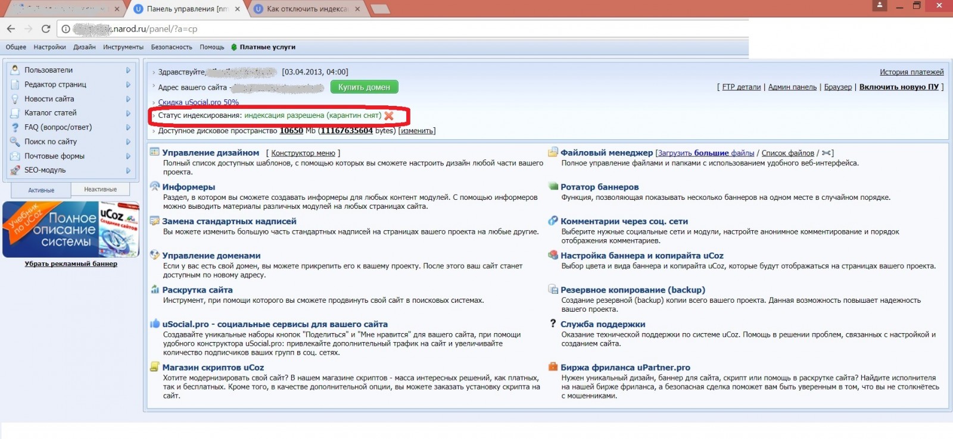Switch to the Как отключить индекса browser tab
This screenshot has height=439, width=953.
pos(307,9)
